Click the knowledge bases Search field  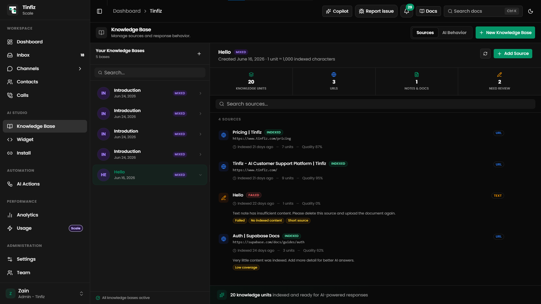[150, 73]
